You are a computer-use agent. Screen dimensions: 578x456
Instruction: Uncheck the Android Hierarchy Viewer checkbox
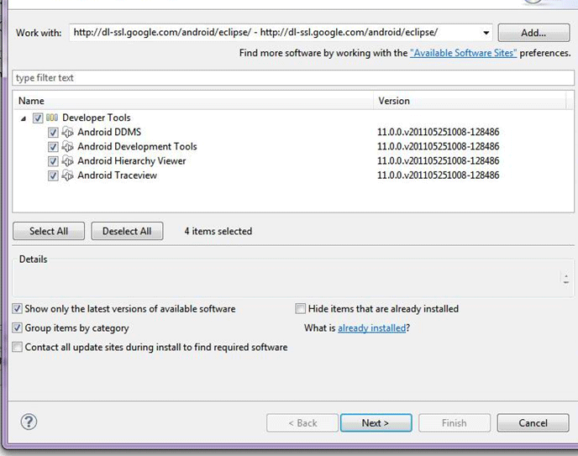point(53,161)
